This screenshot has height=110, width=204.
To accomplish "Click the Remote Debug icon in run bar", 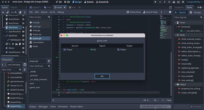I will [169, 2].
